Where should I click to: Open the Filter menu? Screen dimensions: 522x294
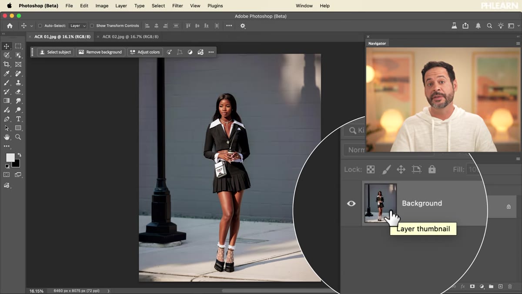click(177, 6)
